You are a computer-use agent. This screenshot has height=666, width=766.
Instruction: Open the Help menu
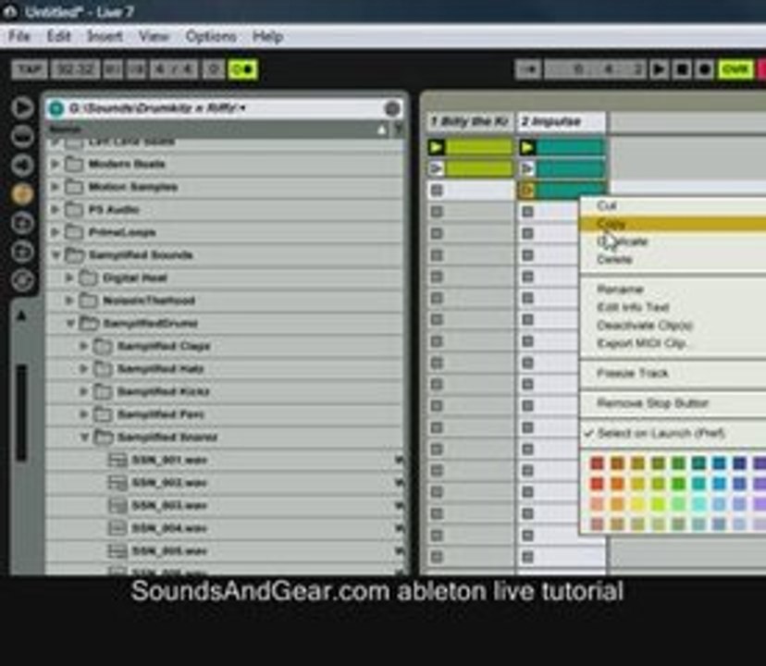click(267, 36)
